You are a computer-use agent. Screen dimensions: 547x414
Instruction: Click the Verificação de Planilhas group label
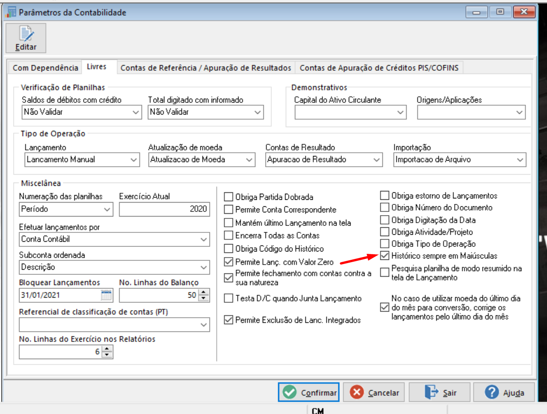click(63, 88)
